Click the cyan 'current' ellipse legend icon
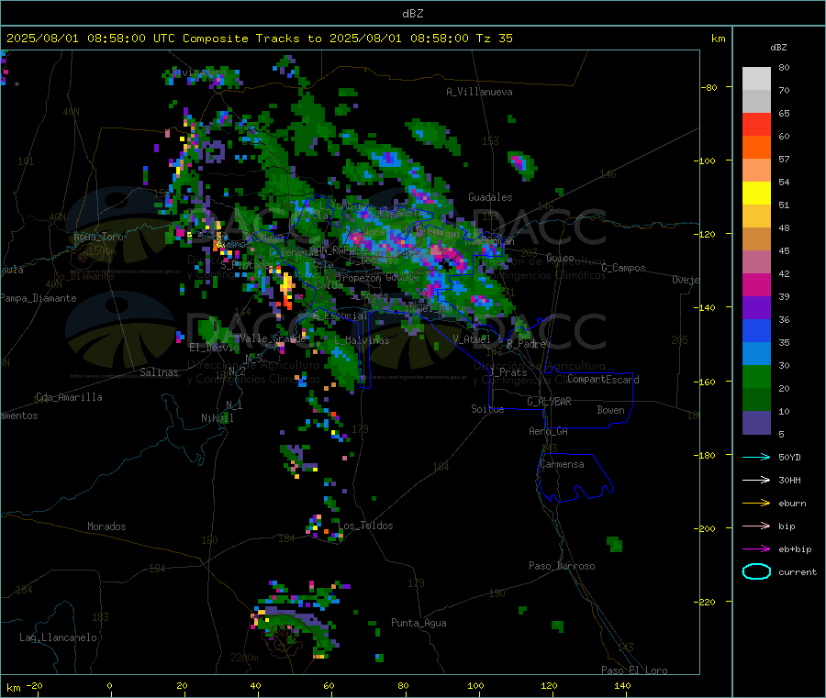Viewport: 826px width, 698px height. click(756, 571)
